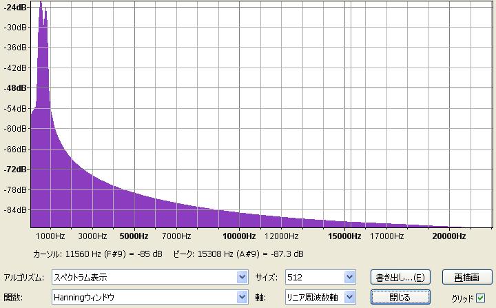
Task: Click the 1000Hz frequency axis label
Action: point(51,236)
